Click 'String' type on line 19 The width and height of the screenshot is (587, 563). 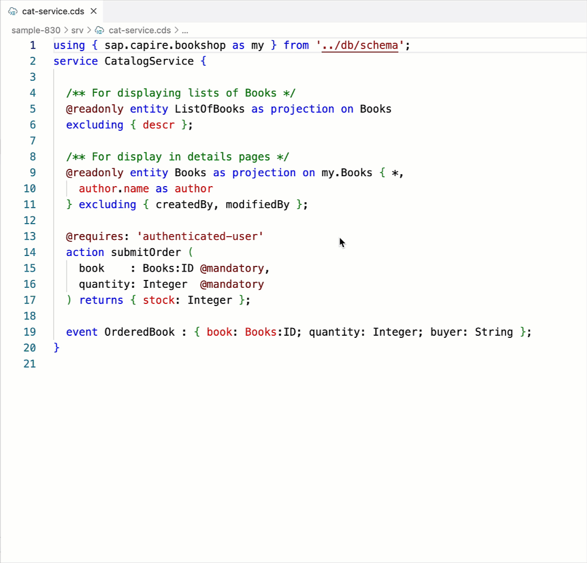coord(494,332)
